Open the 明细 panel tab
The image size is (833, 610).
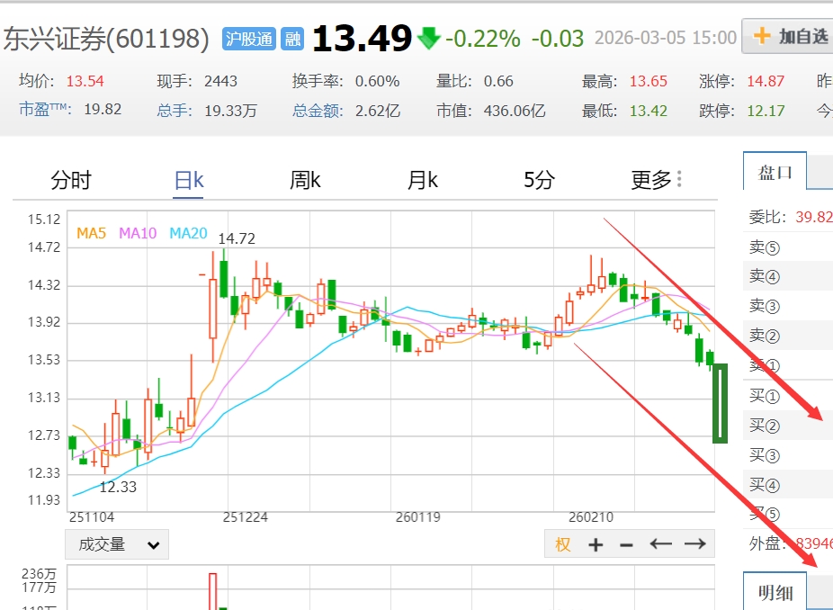pyautogui.click(x=775, y=593)
